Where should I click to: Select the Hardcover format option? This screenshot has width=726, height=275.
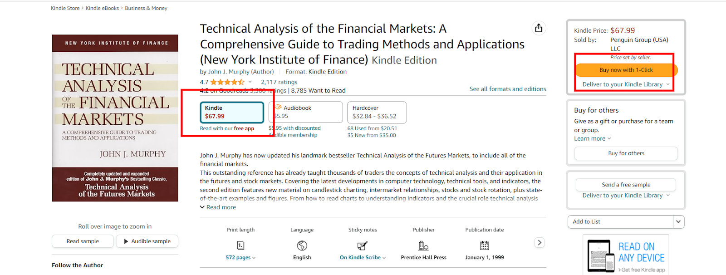pos(377,112)
